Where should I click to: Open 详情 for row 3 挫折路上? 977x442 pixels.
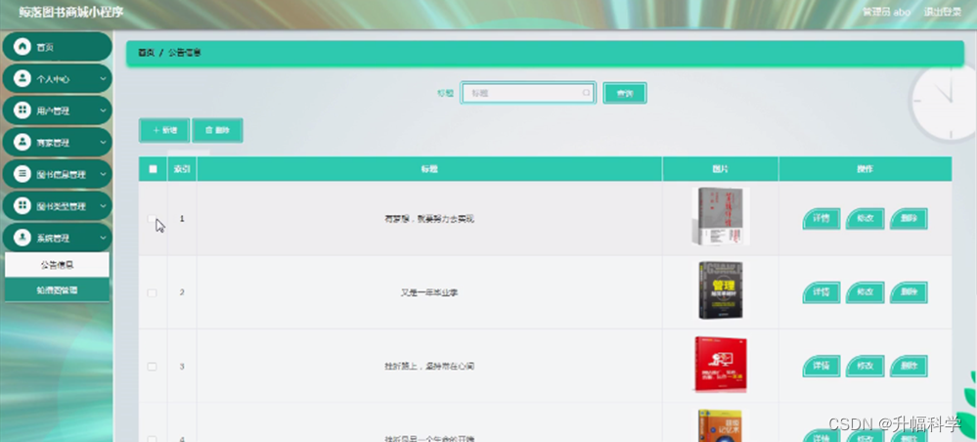click(x=822, y=366)
